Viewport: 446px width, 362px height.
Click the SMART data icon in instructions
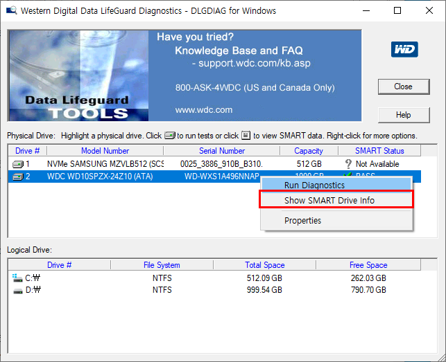(246, 135)
